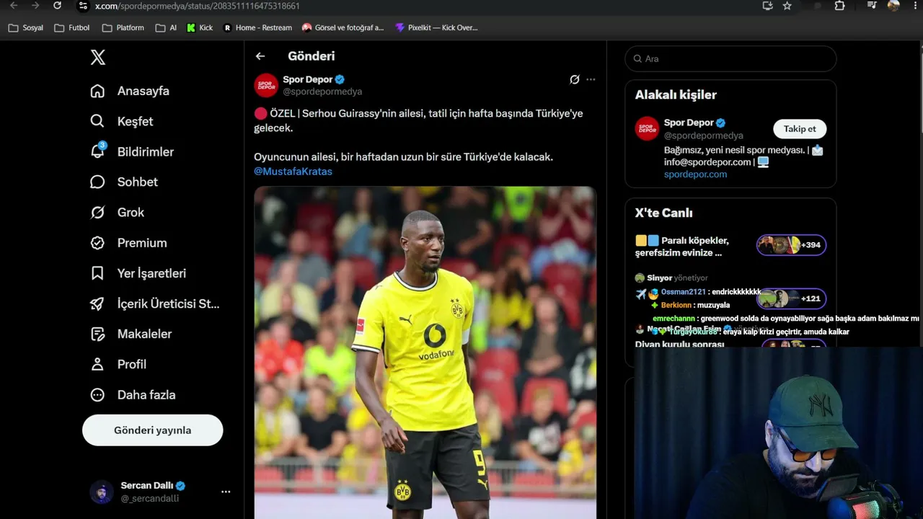Click browser forward arrow
923x519 pixels.
pos(35,6)
